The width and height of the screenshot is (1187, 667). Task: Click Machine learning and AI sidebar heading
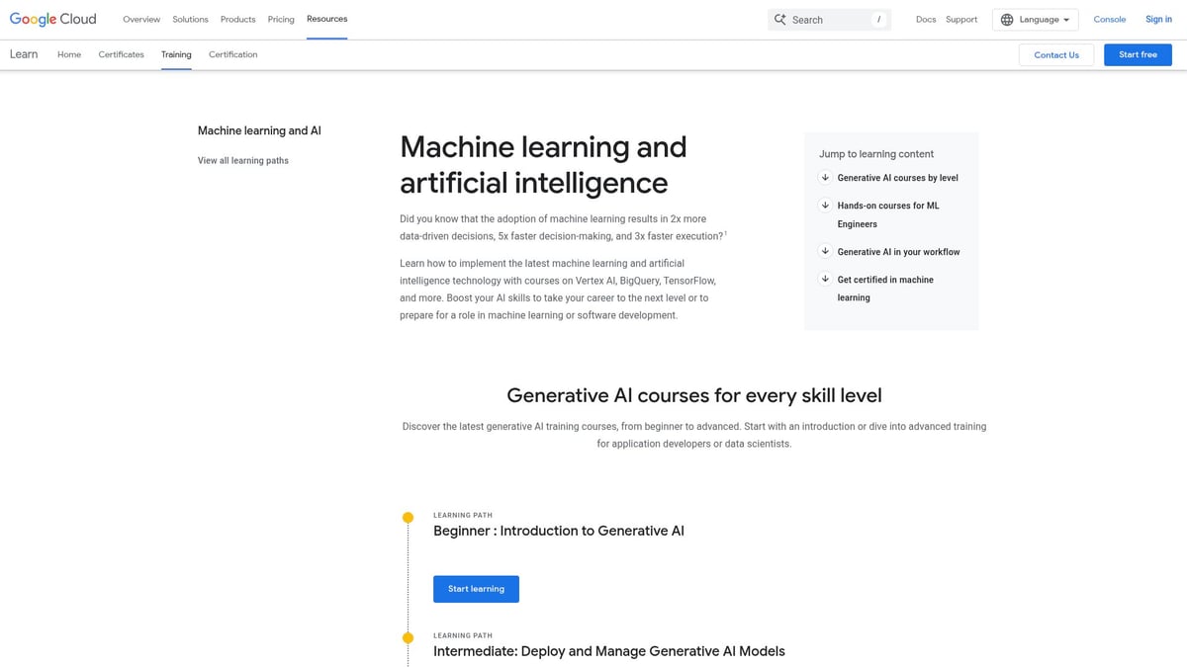pyautogui.click(x=259, y=130)
